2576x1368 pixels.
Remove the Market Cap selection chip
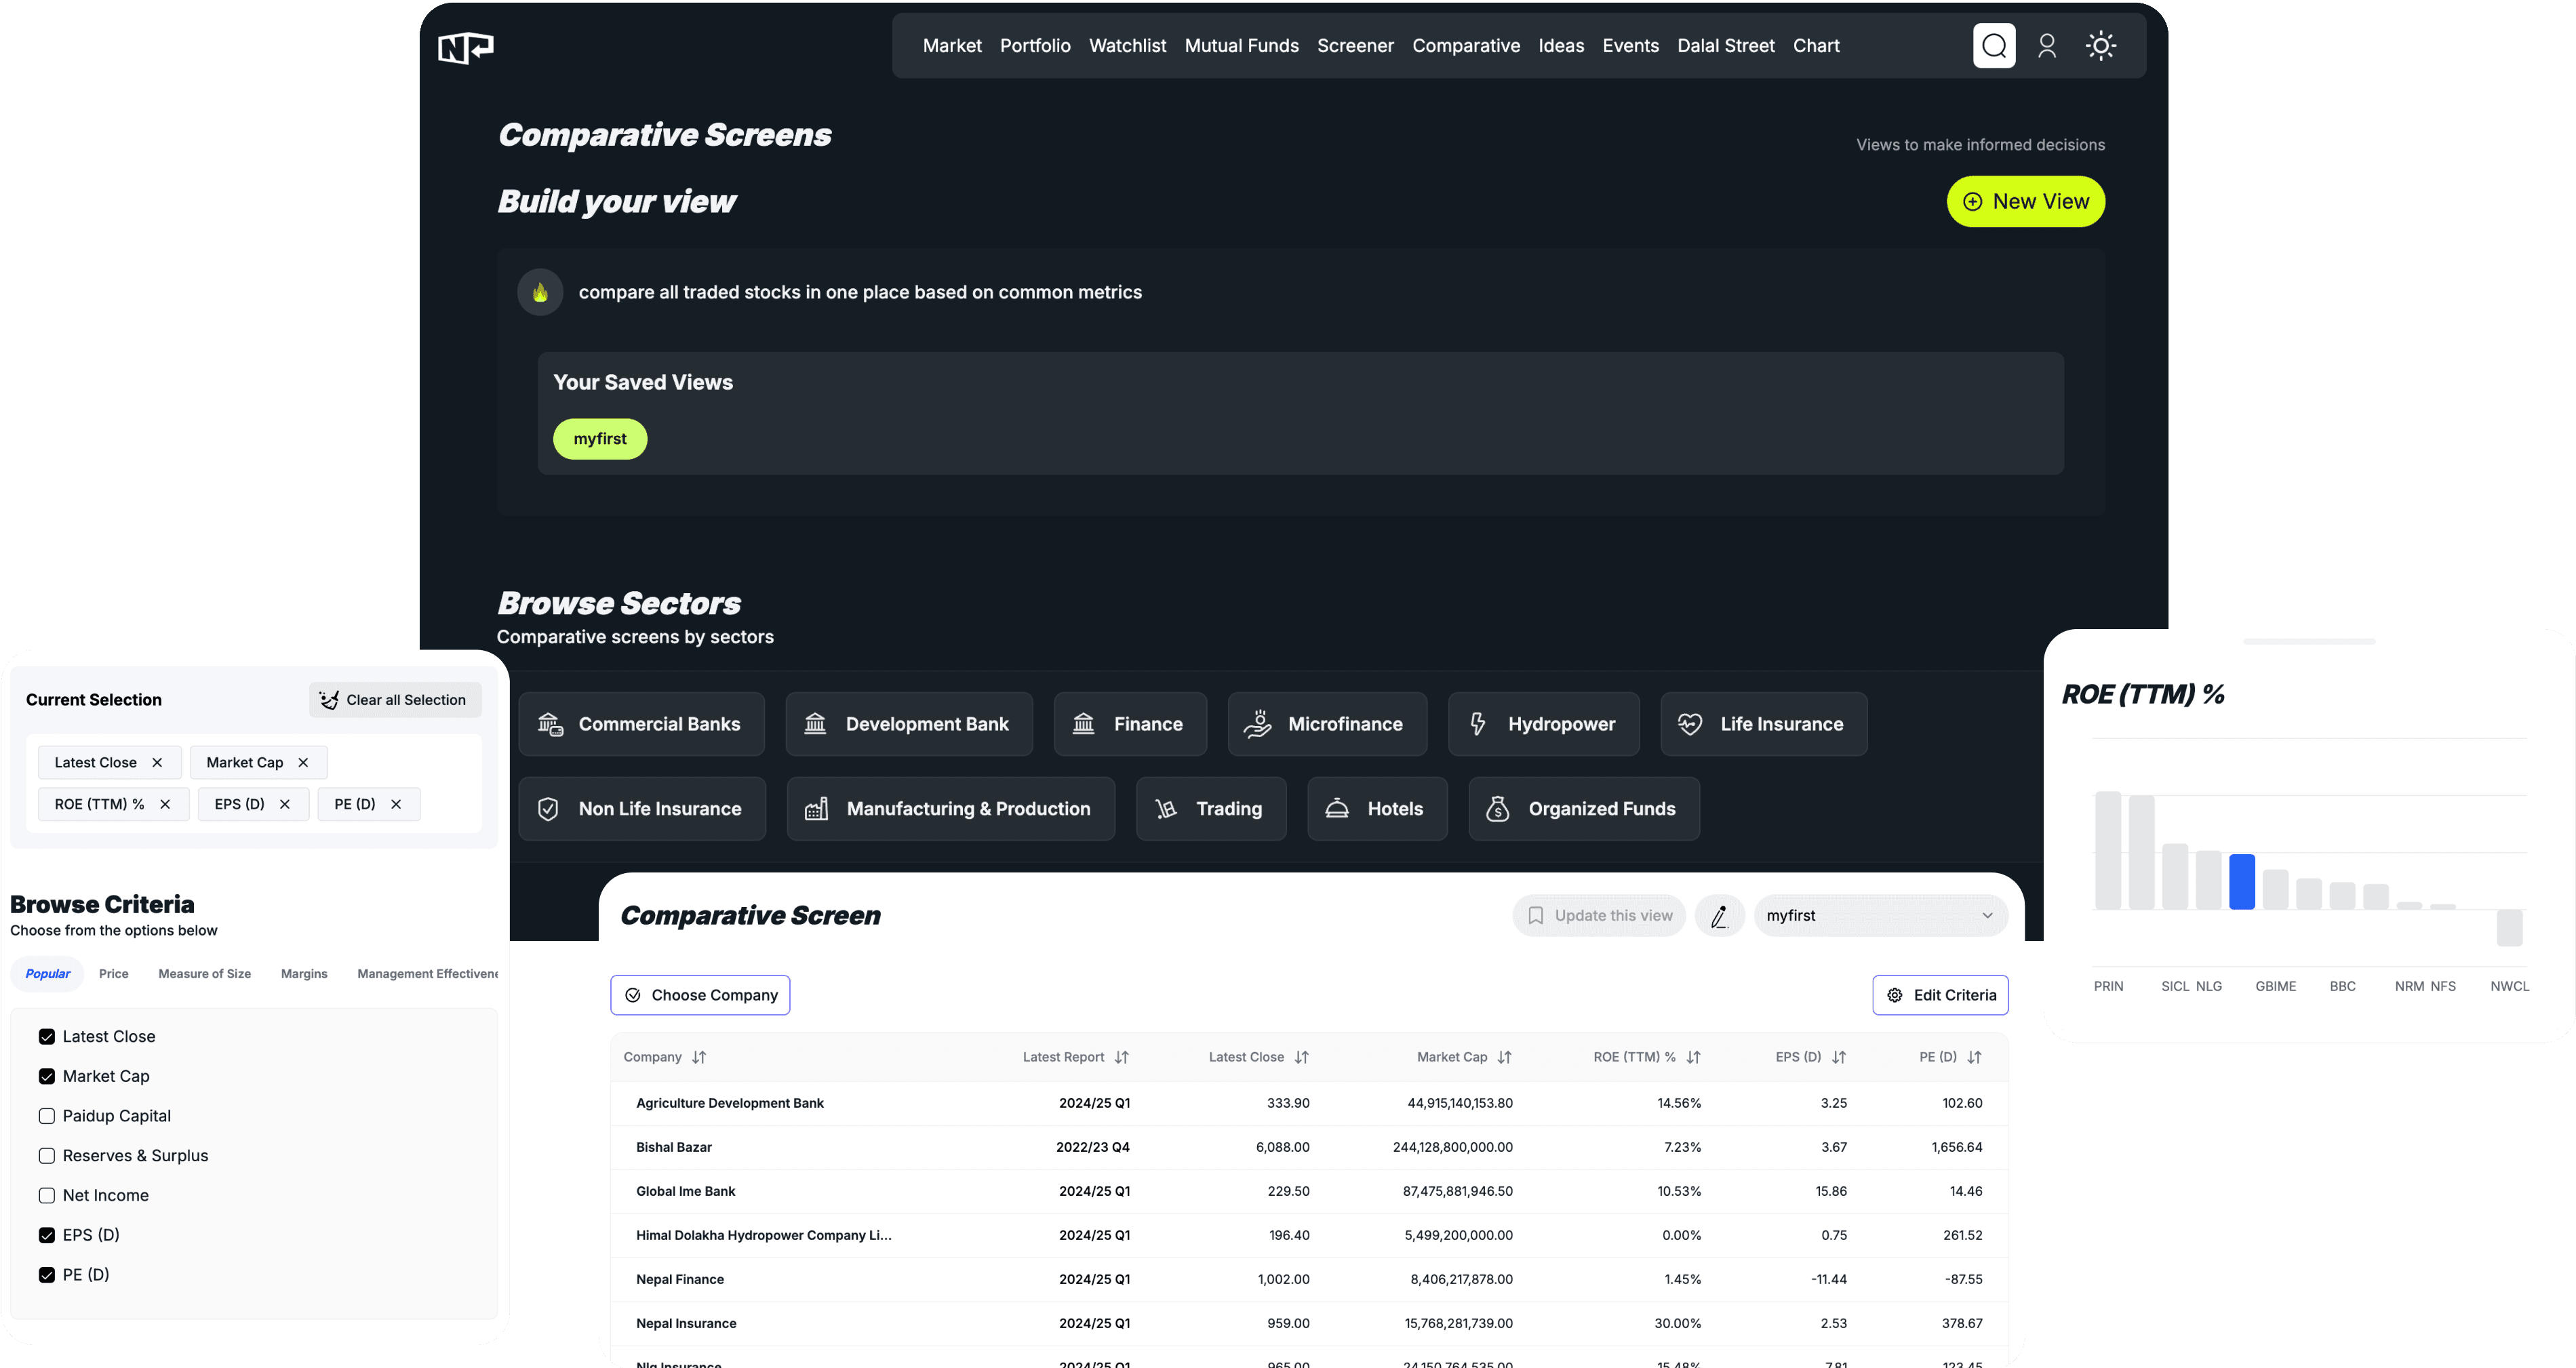pyautogui.click(x=303, y=762)
